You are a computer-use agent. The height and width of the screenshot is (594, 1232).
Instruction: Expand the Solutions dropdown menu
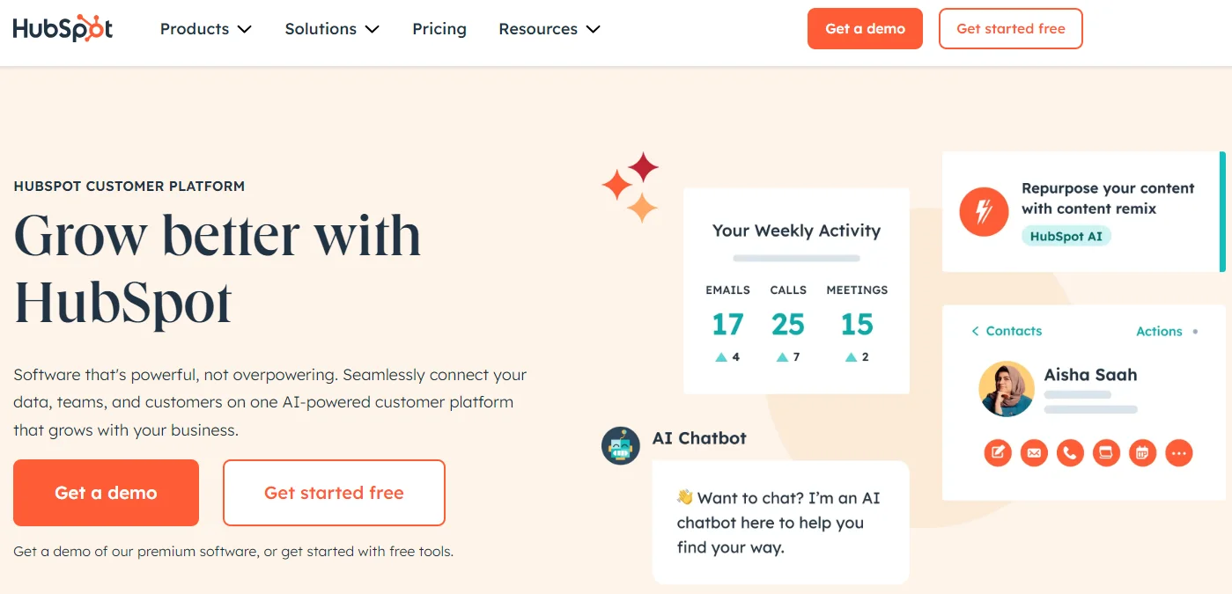click(x=331, y=29)
